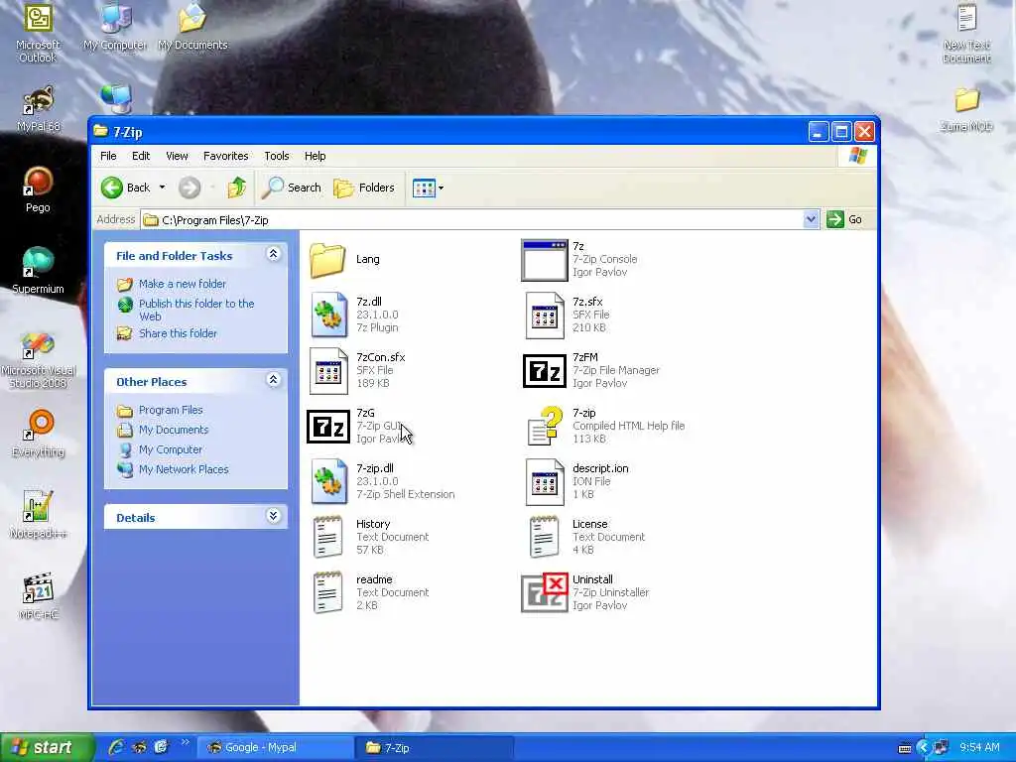Select the 7zCon.sfx file icon
Viewport: 1016px width, 762px height.
click(x=327, y=371)
